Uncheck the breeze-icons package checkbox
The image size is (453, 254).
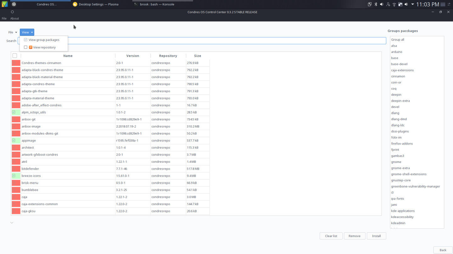(x=14, y=176)
